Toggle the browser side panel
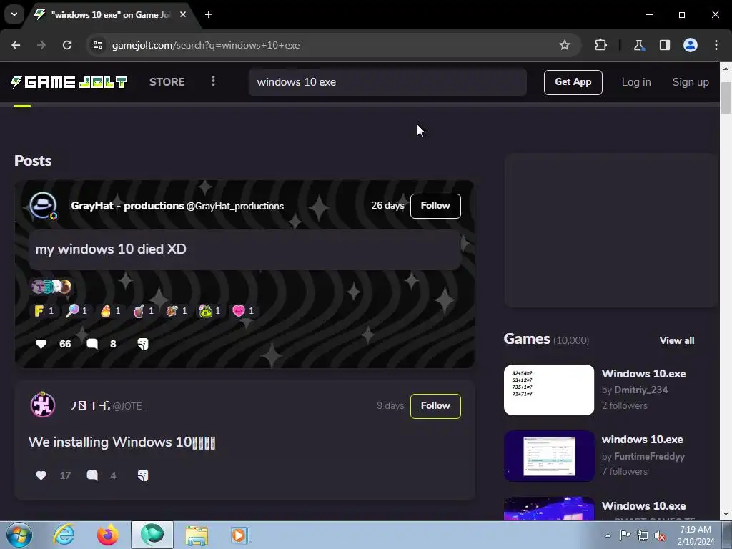The width and height of the screenshot is (732, 549). click(664, 45)
